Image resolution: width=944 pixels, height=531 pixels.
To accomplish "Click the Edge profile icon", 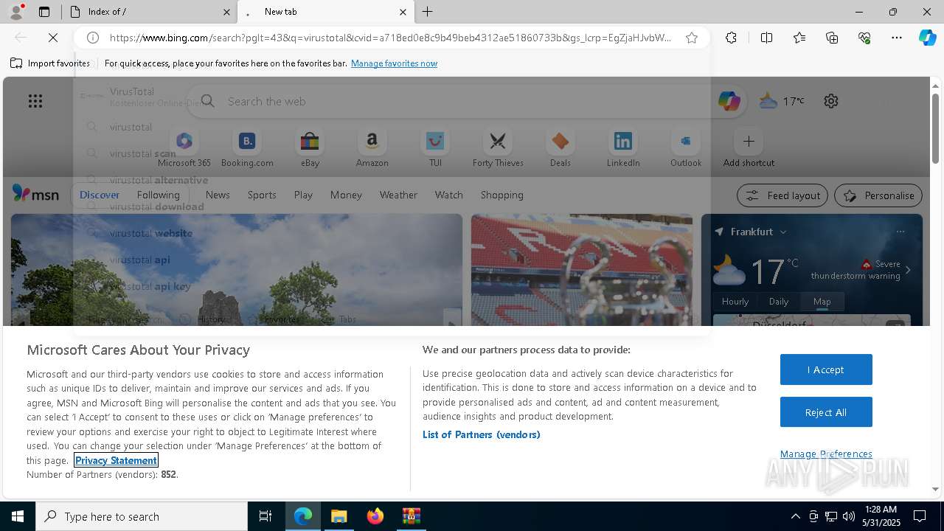I will 16,12.
